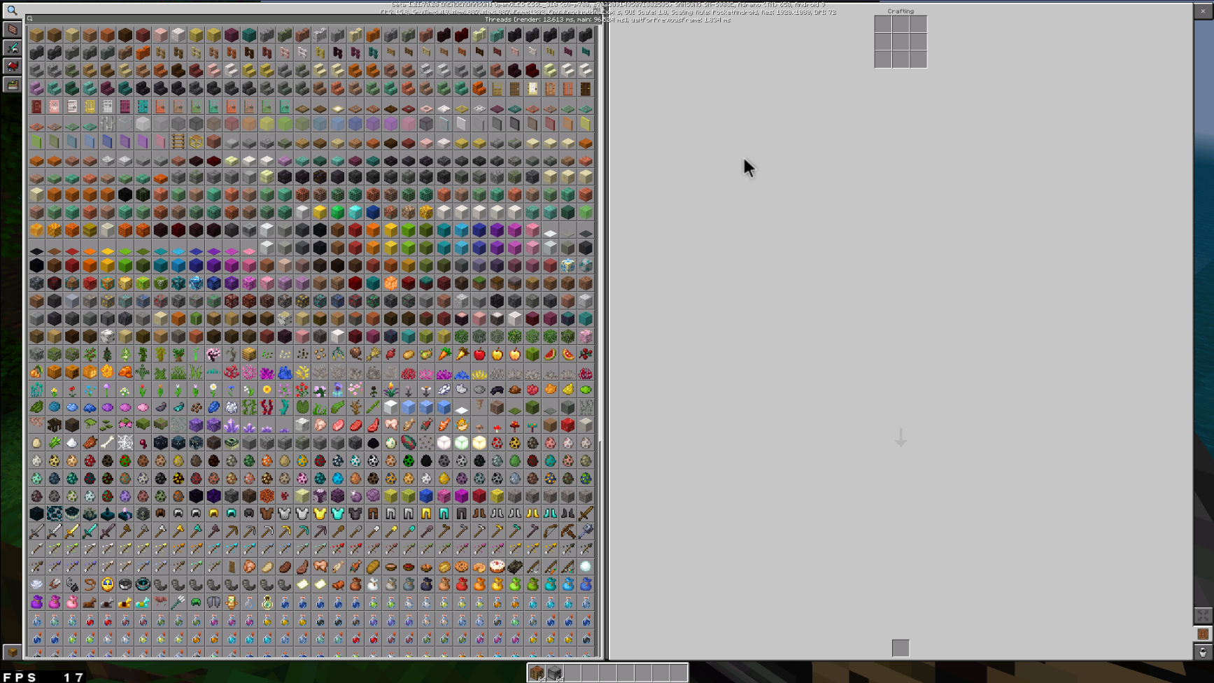Select the purple crimson planks

tap(232, 35)
